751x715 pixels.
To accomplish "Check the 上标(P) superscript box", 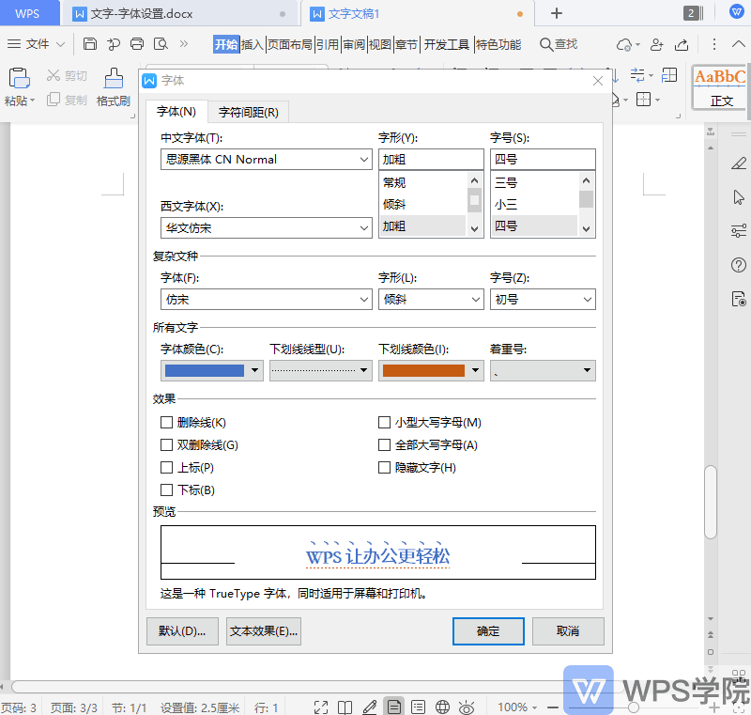I will [x=166, y=467].
